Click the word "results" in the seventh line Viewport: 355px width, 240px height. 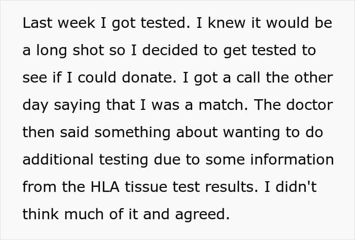point(232,187)
